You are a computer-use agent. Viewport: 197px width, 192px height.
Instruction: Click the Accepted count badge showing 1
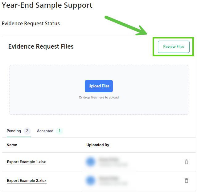(60, 131)
